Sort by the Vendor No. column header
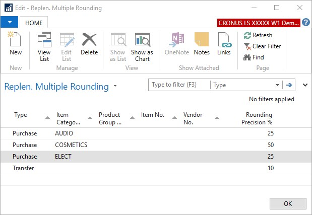The image size is (312, 215). [x=201, y=118]
